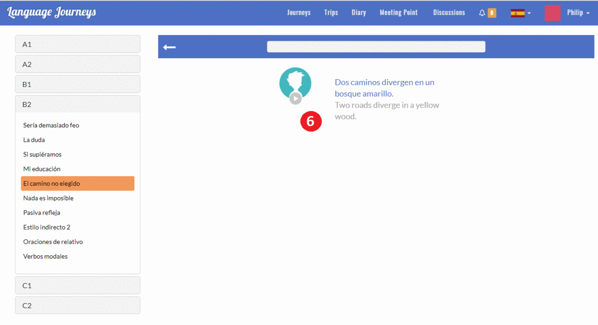The image size is (598, 325).
Task: Expand the A1 level section
Action: (78, 44)
